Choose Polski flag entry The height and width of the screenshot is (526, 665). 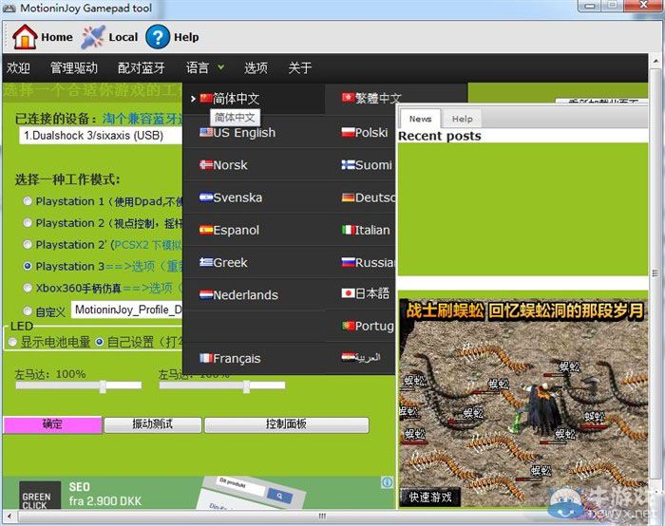click(x=365, y=133)
